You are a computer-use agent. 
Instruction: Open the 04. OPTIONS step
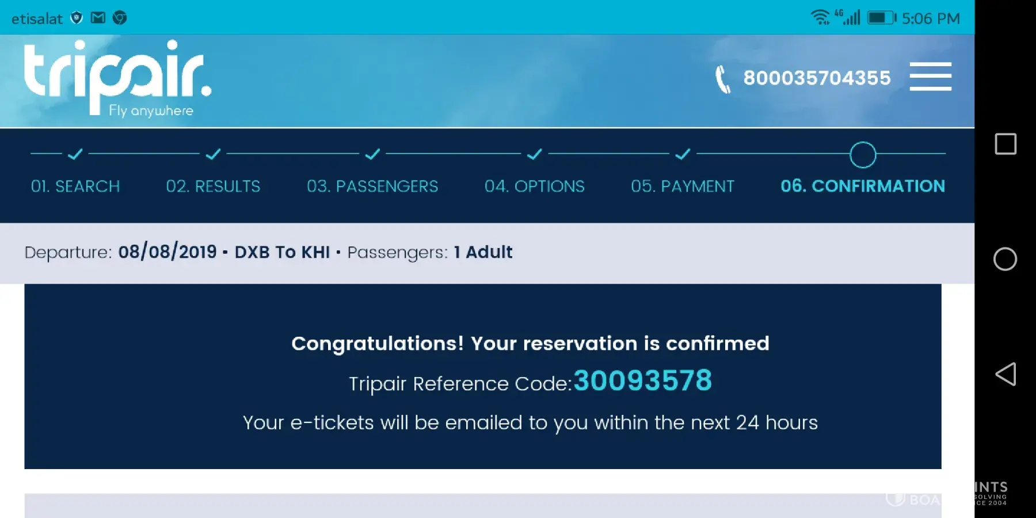(534, 186)
